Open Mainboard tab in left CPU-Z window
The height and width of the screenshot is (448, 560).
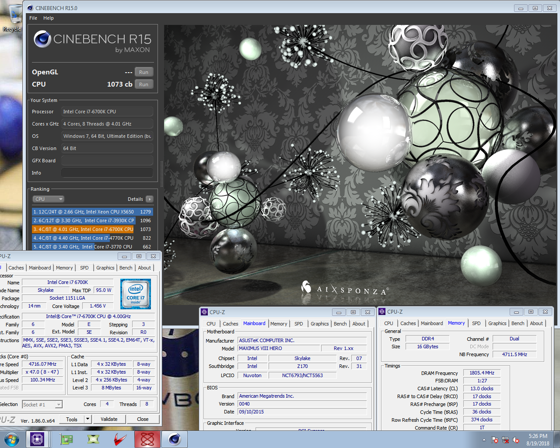click(40, 268)
